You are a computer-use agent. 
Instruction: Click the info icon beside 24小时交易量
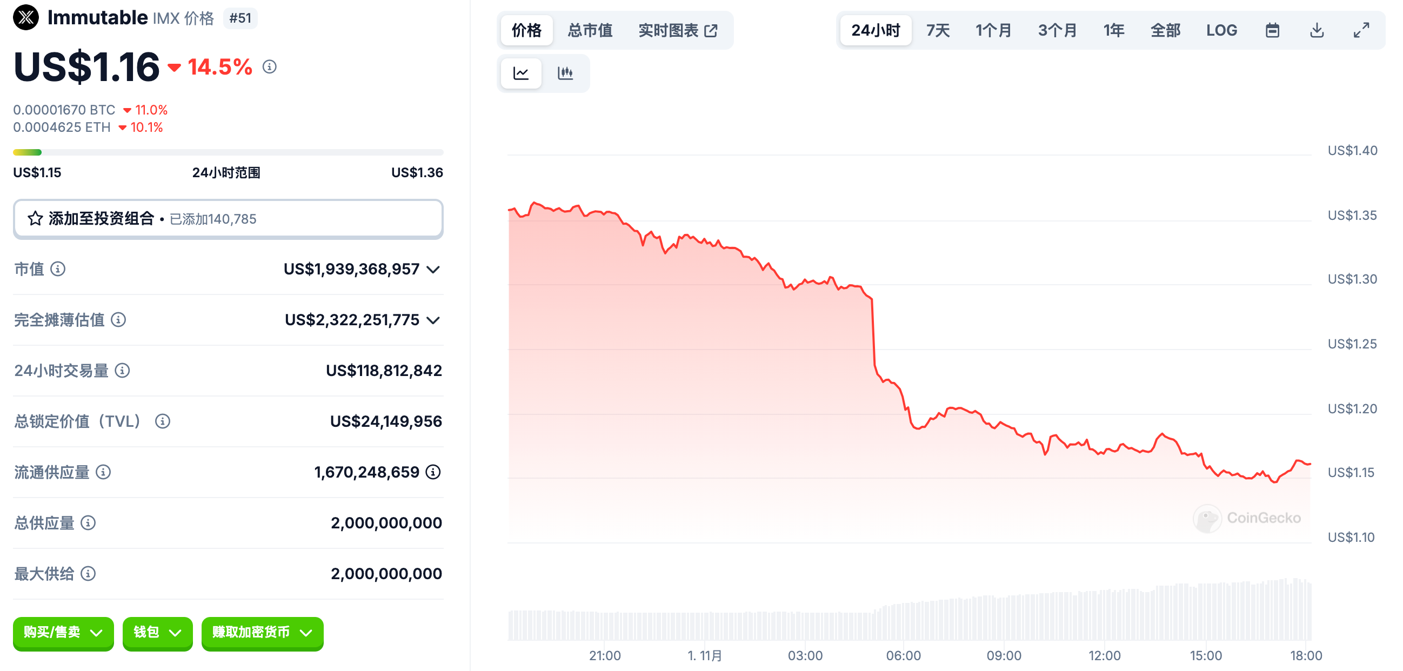tap(123, 371)
